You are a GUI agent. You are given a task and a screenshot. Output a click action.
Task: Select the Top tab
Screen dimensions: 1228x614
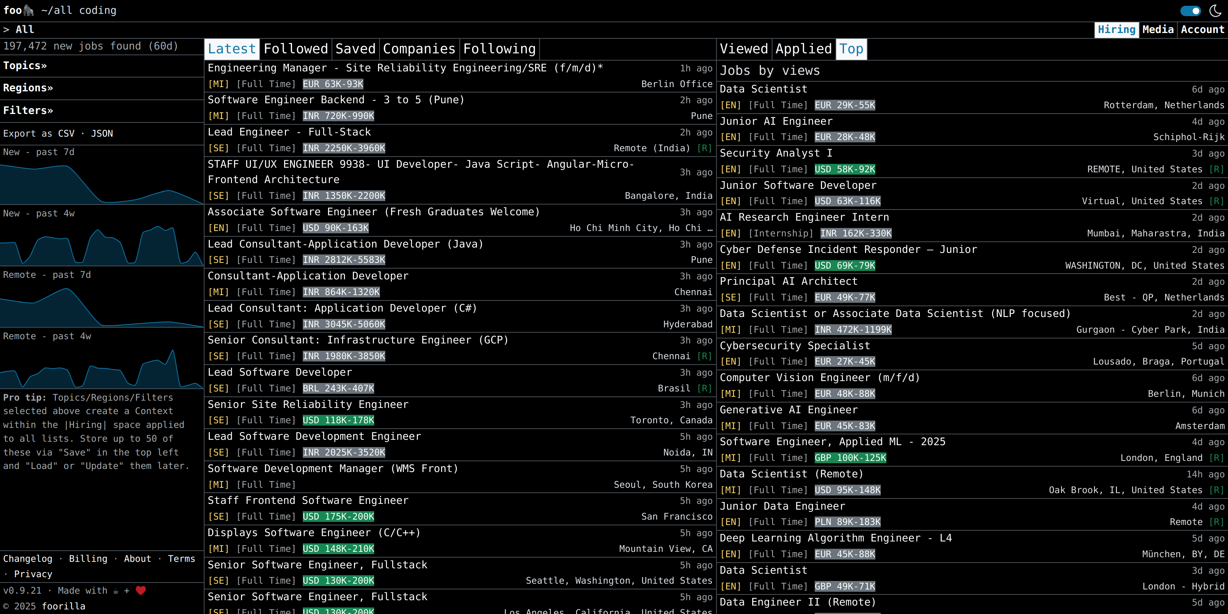tap(851, 49)
